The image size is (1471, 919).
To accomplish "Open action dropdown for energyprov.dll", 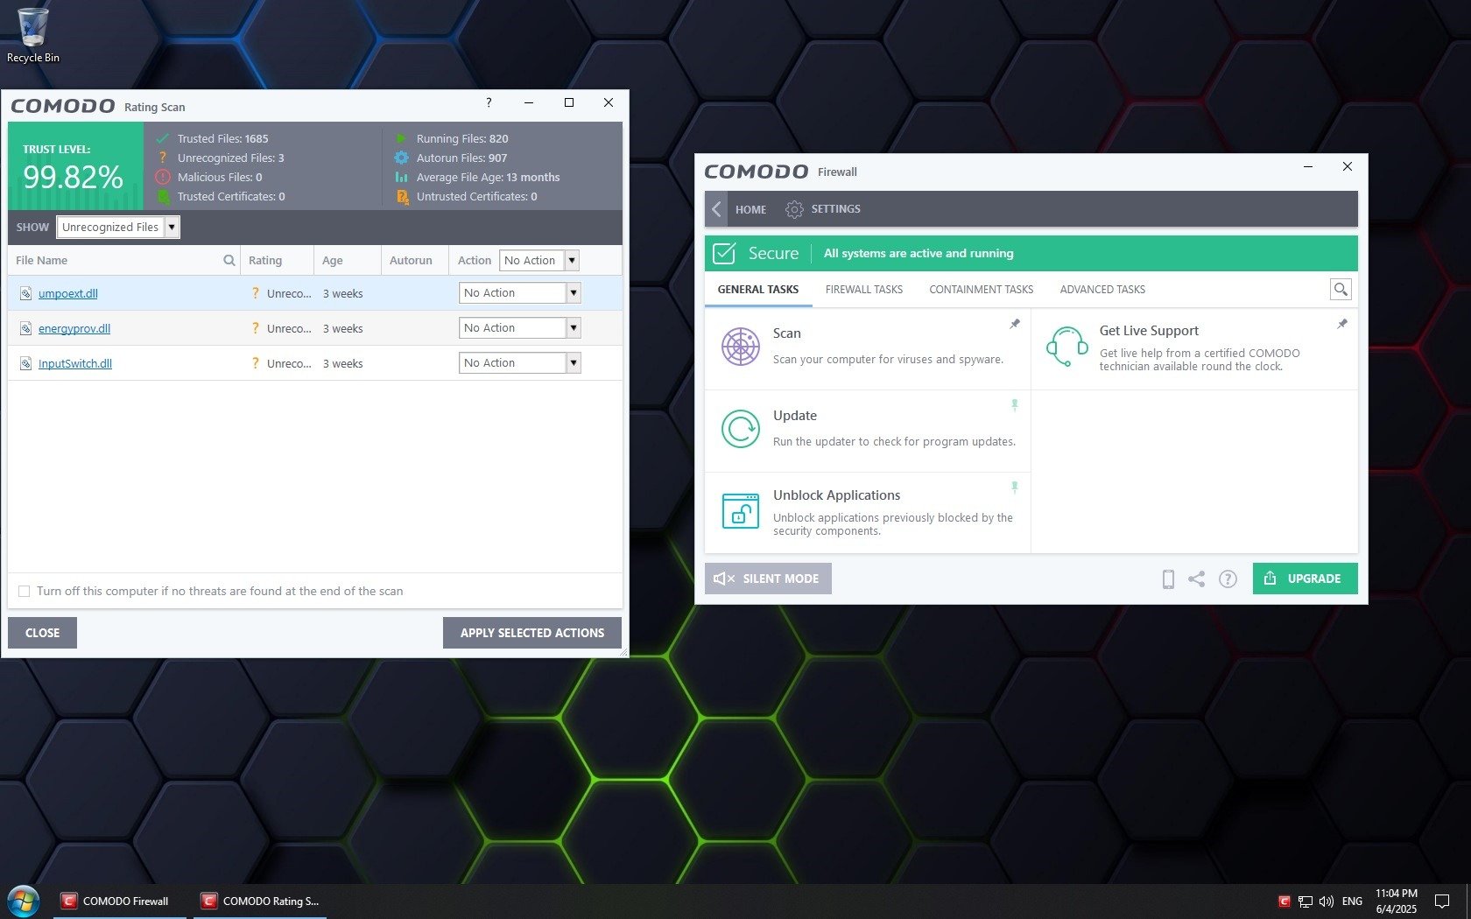I will tap(520, 328).
